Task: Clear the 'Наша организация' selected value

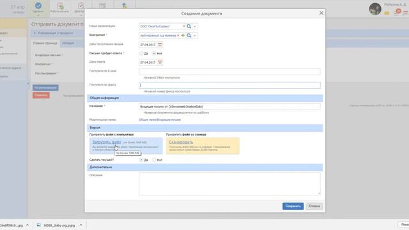Action: pyautogui.click(x=183, y=26)
